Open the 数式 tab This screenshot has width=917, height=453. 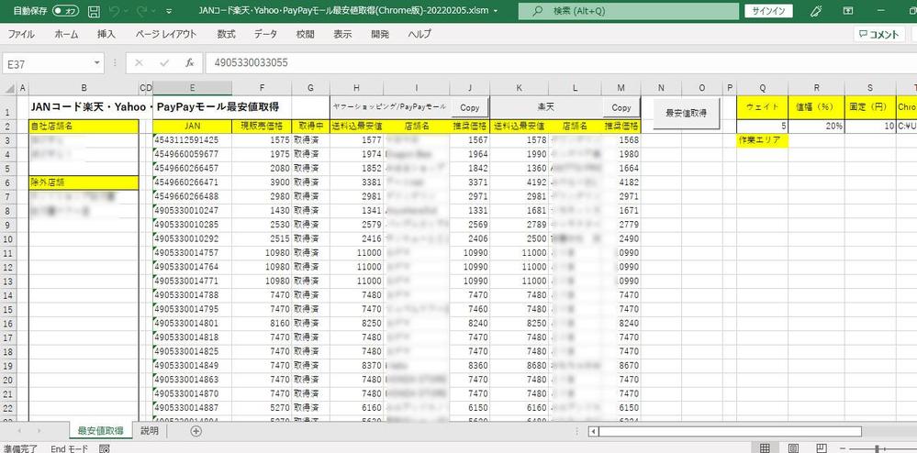(x=227, y=34)
